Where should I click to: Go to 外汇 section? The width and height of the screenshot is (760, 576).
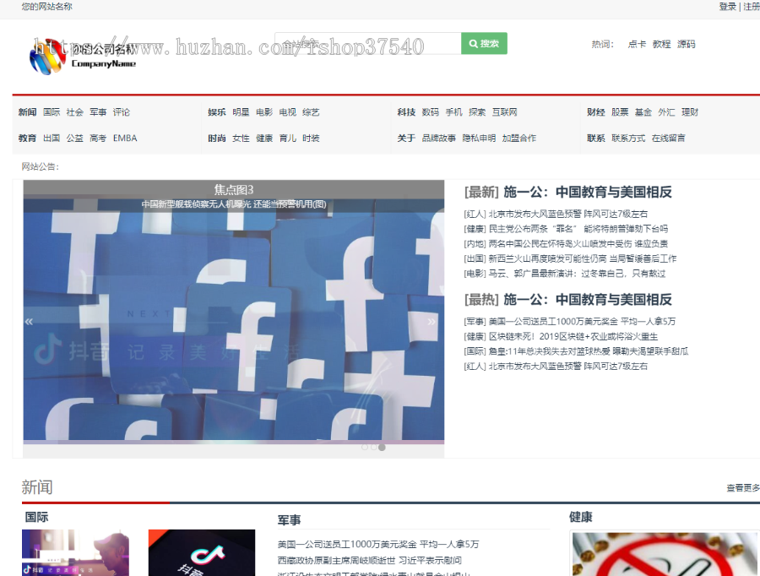[x=666, y=112]
